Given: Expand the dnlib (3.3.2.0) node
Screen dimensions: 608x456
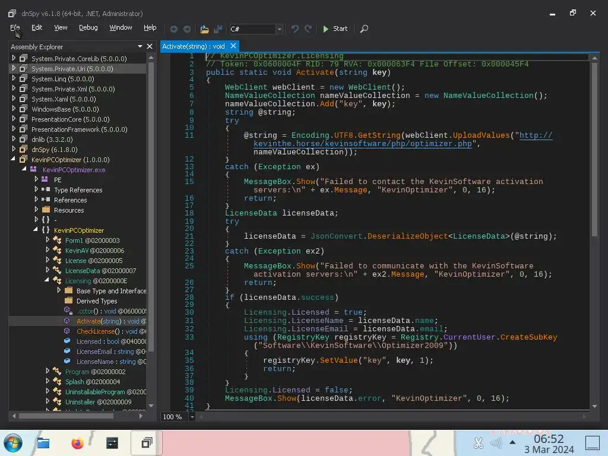Looking at the screenshot, I should tap(14, 139).
